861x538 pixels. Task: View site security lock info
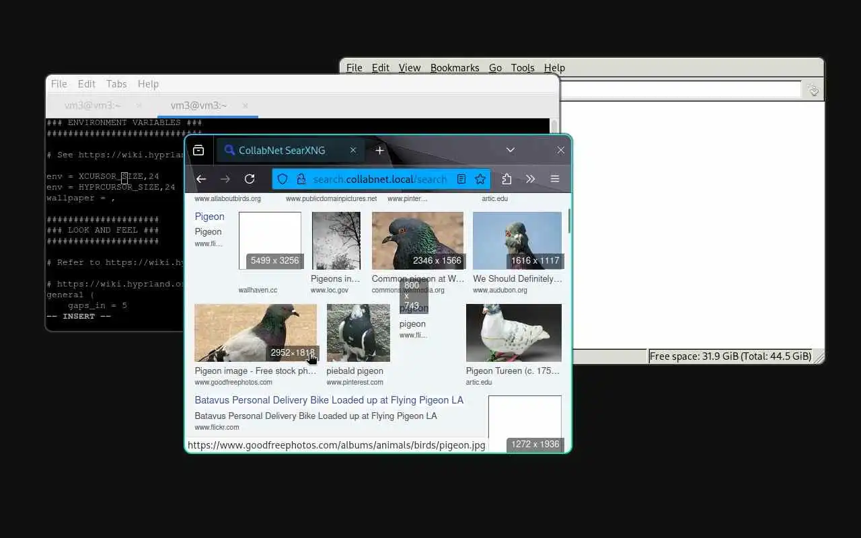click(x=301, y=179)
